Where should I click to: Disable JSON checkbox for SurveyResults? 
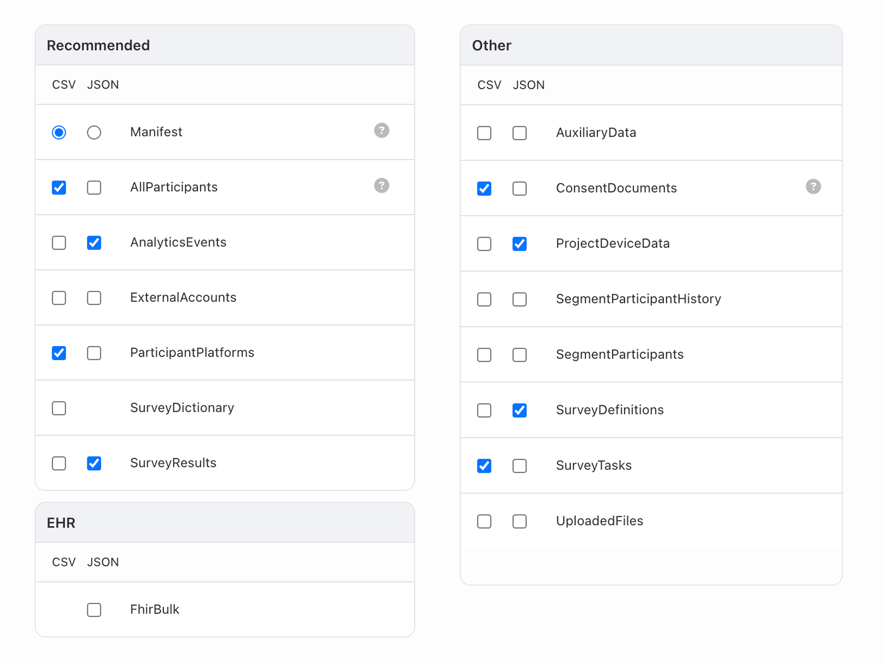point(94,463)
